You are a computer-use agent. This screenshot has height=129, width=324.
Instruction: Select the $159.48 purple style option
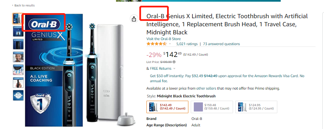(212, 107)
